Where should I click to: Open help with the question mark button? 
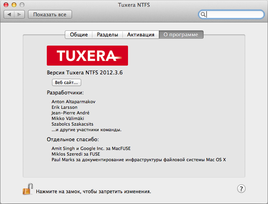(241, 189)
